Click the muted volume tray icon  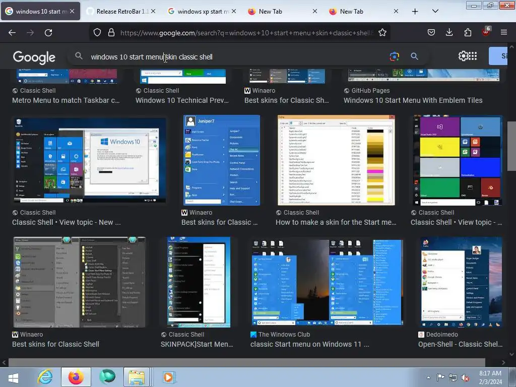465,377
